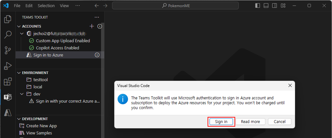
Task: Open the Selection menu
Action: 46,6
